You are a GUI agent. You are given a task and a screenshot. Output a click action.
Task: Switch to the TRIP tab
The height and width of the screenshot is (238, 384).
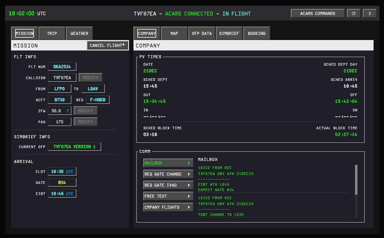[52, 33]
